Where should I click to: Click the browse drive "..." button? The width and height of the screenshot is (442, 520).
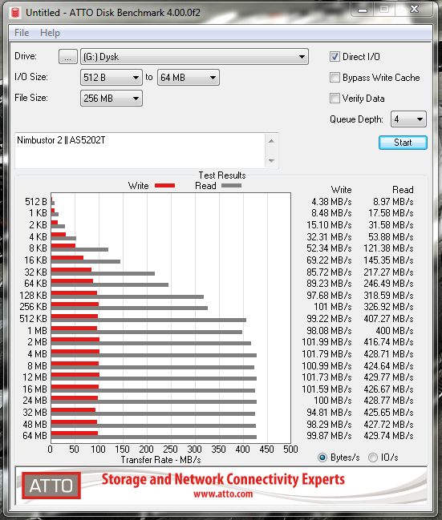tap(68, 57)
